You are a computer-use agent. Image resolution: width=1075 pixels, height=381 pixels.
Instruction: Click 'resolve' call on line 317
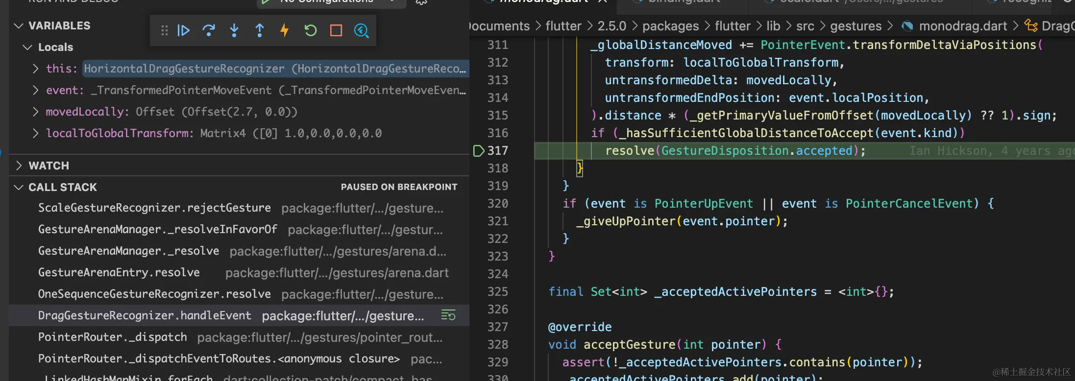coord(630,151)
